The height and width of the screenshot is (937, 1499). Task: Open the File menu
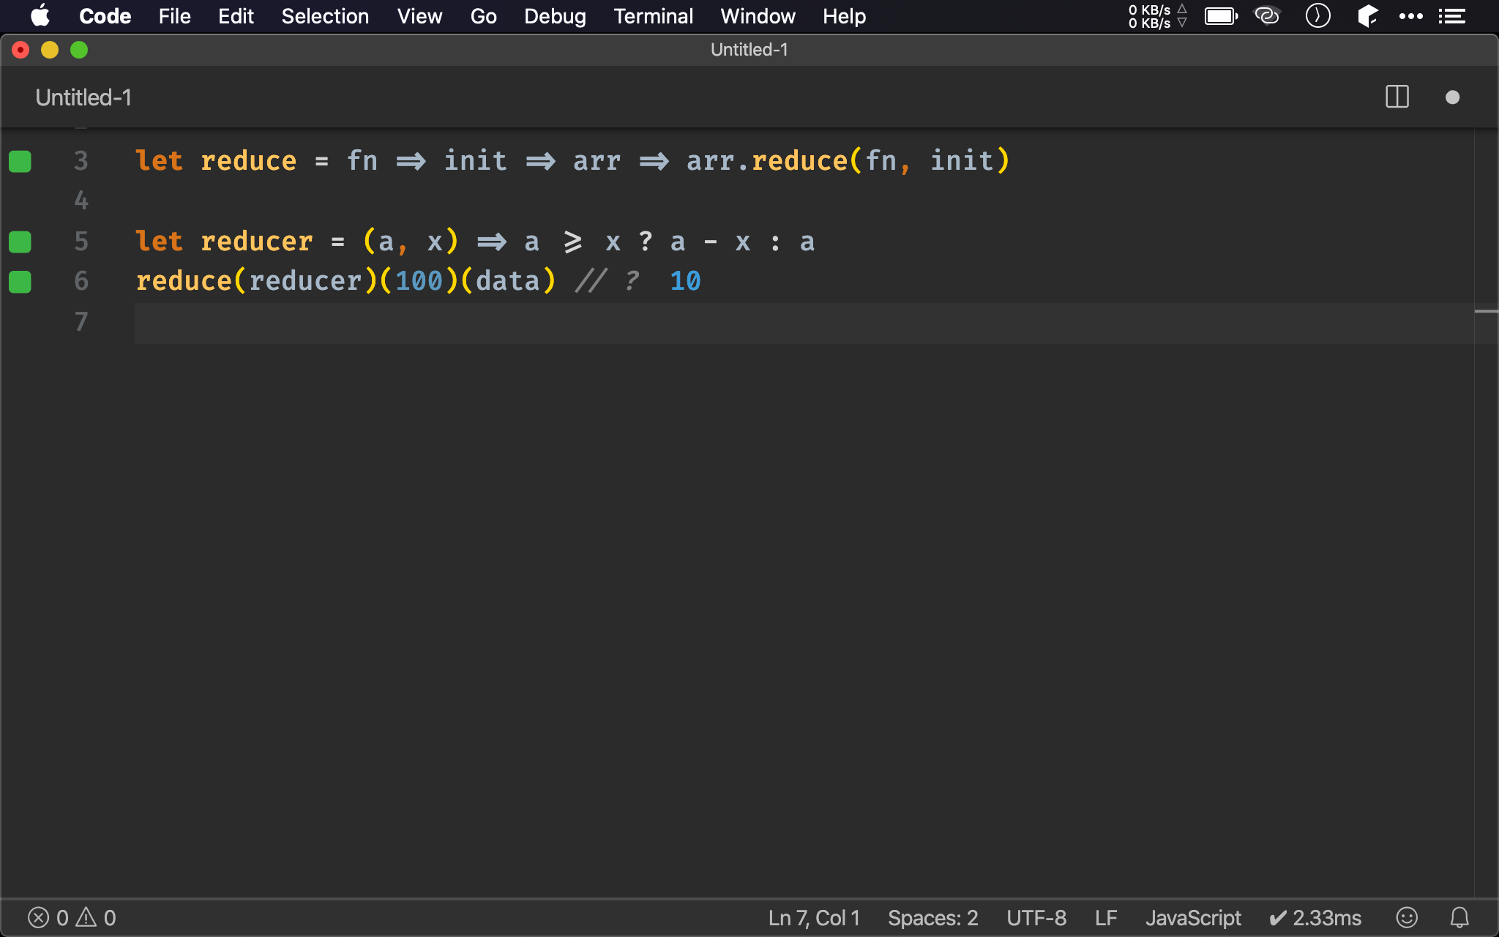174,16
